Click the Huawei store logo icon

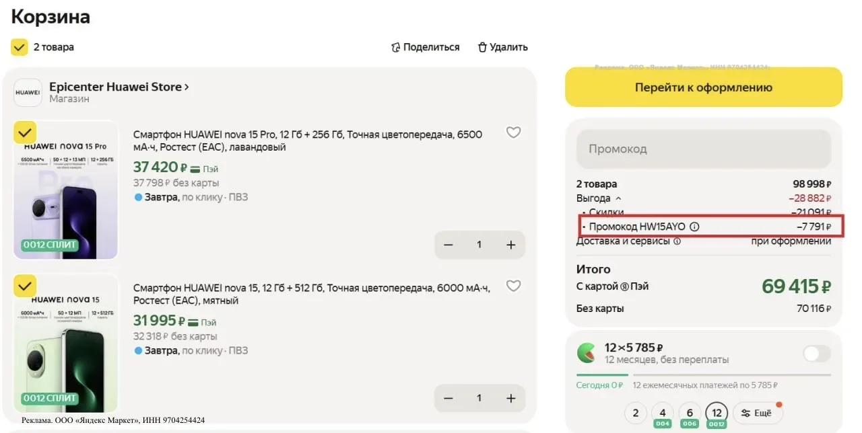tap(28, 93)
